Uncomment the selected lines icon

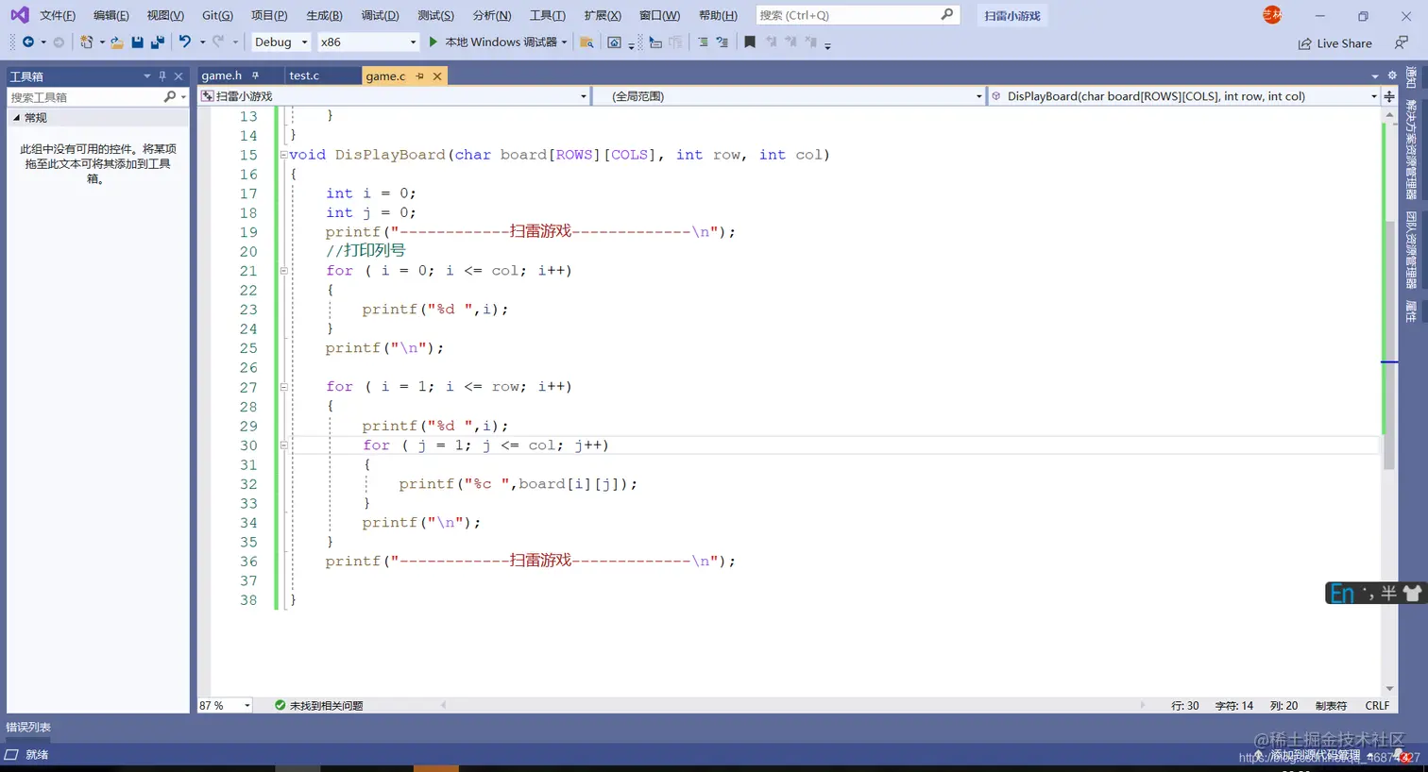[x=722, y=42]
